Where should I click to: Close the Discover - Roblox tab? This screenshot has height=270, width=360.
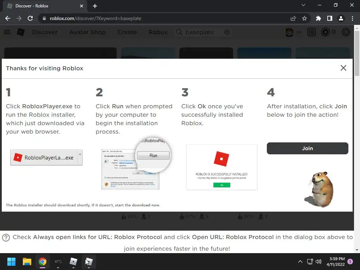[x=82, y=6]
